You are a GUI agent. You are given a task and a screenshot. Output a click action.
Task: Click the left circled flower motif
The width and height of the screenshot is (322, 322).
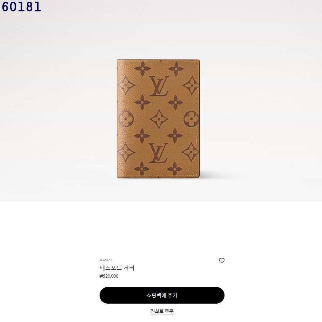(x=126, y=119)
